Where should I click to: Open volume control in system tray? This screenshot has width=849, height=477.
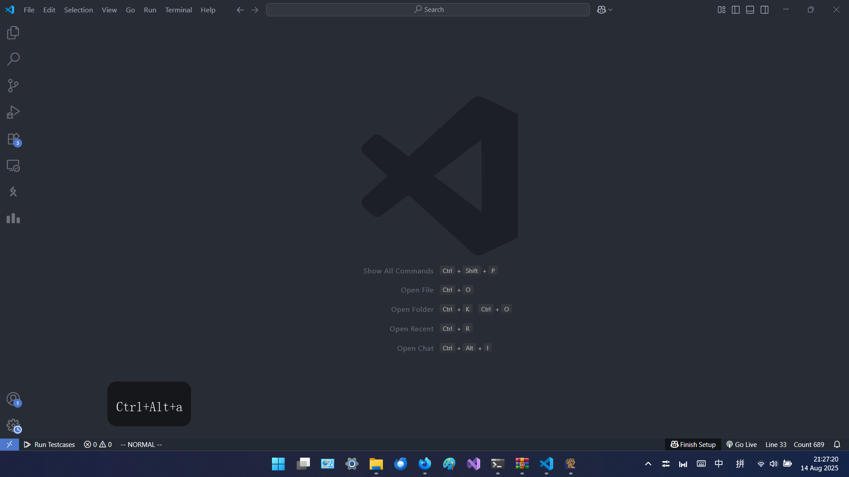click(x=773, y=464)
